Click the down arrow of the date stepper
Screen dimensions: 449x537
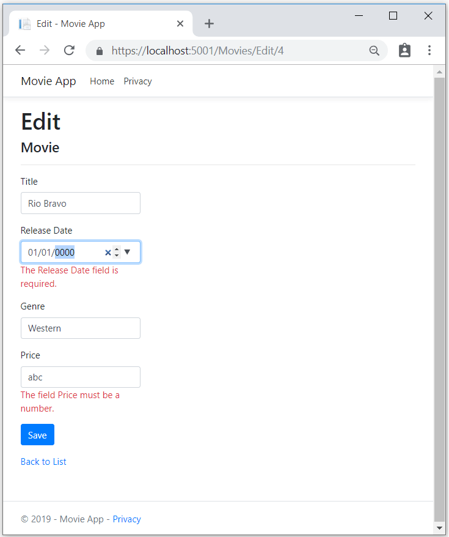point(117,255)
